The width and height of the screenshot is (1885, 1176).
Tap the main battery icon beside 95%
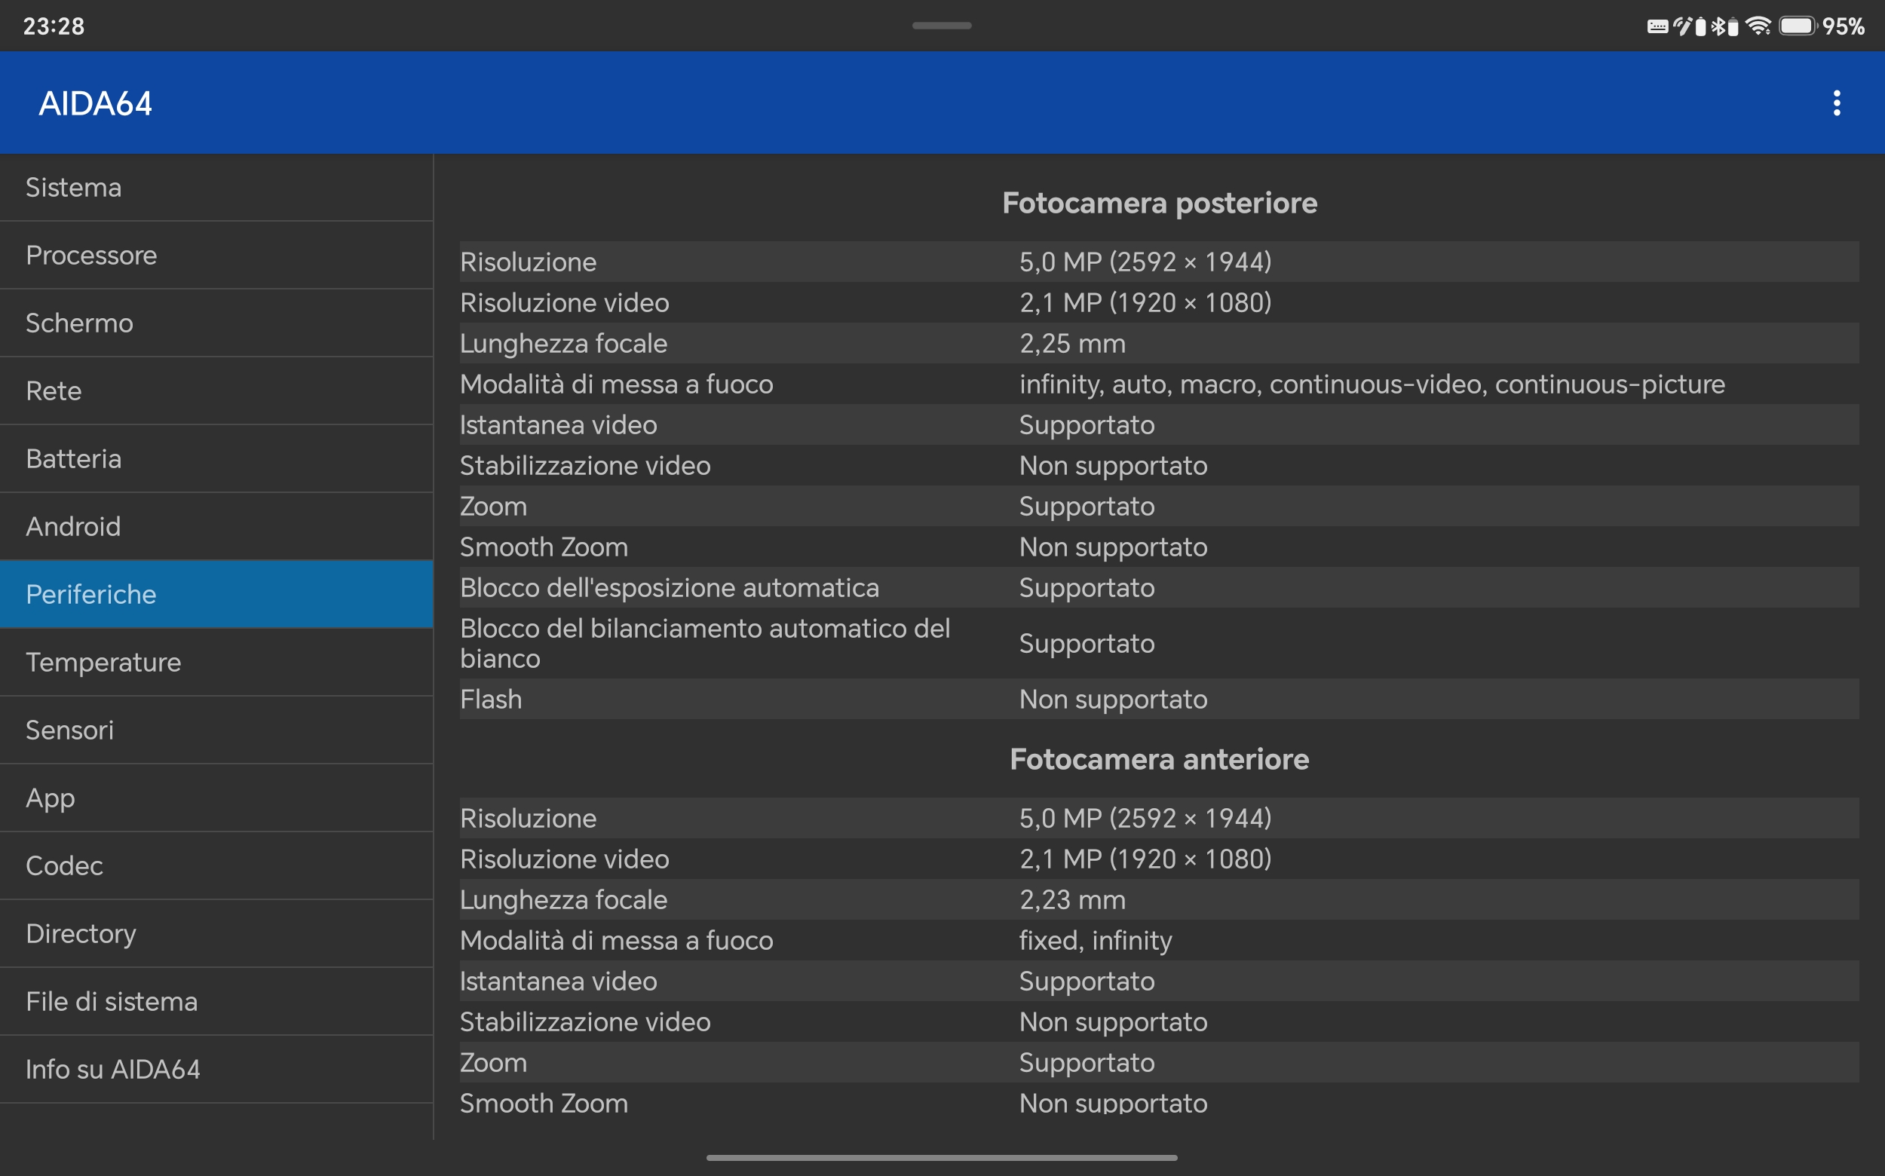tap(1797, 26)
